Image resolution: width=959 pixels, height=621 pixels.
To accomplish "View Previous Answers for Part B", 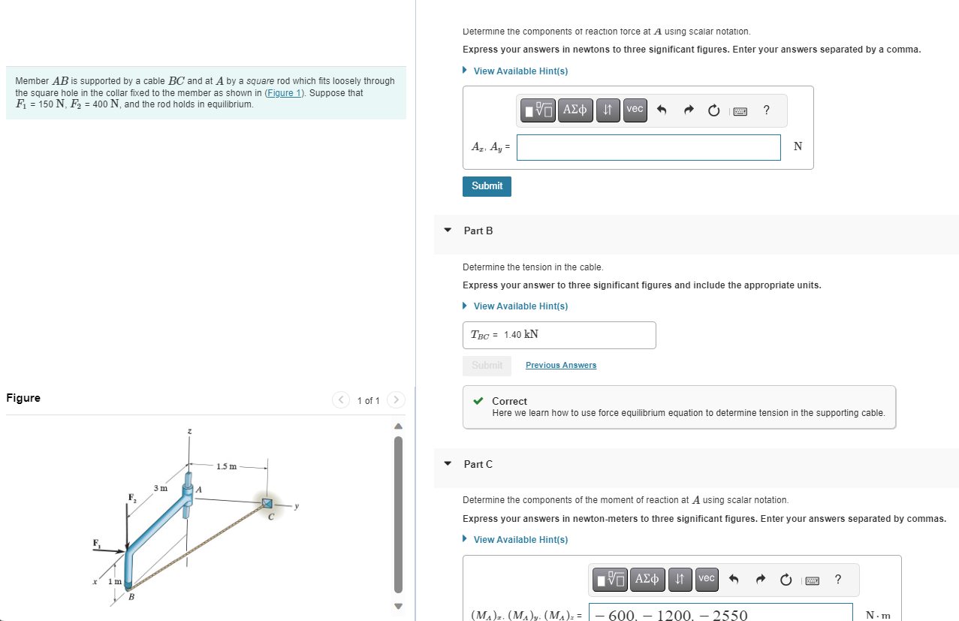I will pos(560,364).
